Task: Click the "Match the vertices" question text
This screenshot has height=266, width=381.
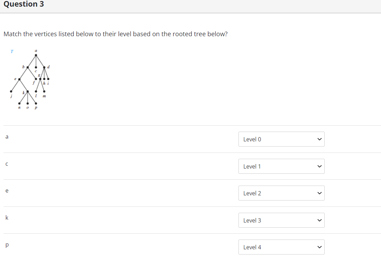Action: (115, 34)
